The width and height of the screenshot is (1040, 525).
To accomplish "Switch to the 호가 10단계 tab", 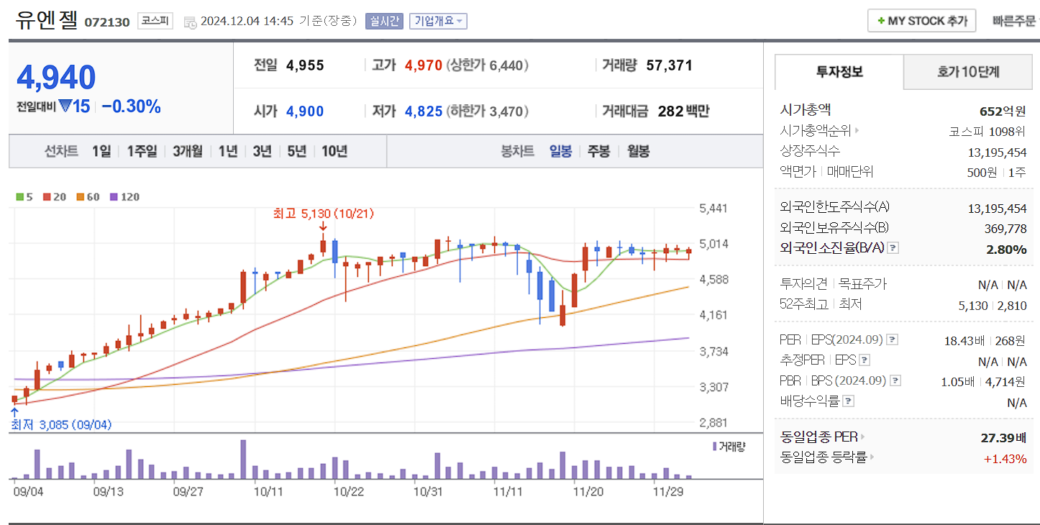I will 967,72.
